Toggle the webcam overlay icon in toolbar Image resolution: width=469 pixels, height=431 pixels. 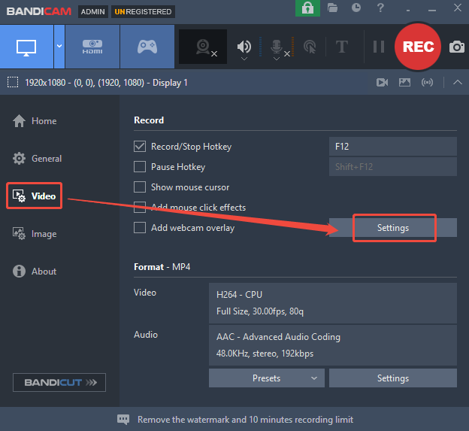coord(203,47)
